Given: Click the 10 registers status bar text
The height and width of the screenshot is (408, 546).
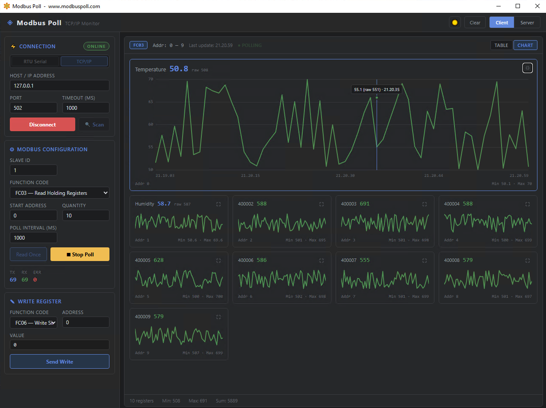Looking at the screenshot, I should pyautogui.click(x=142, y=401).
